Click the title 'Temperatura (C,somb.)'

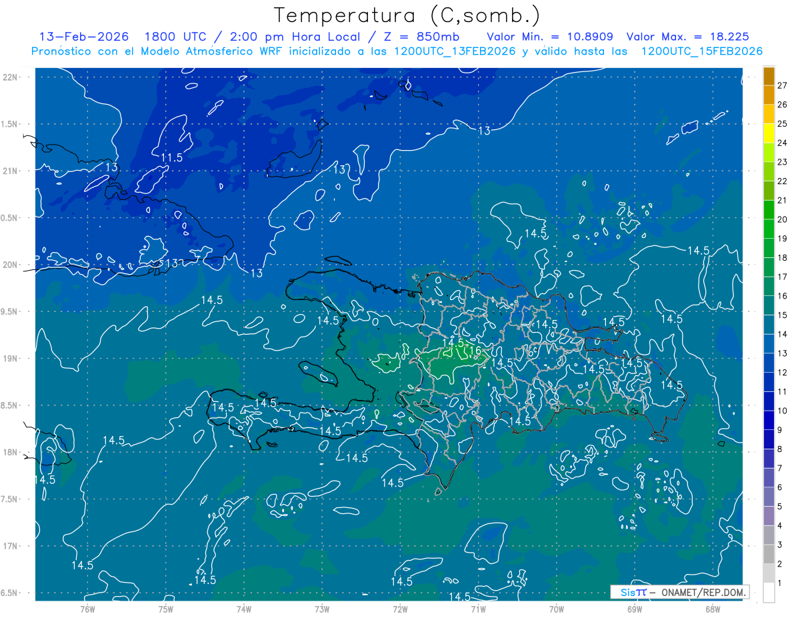click(407, 15)
